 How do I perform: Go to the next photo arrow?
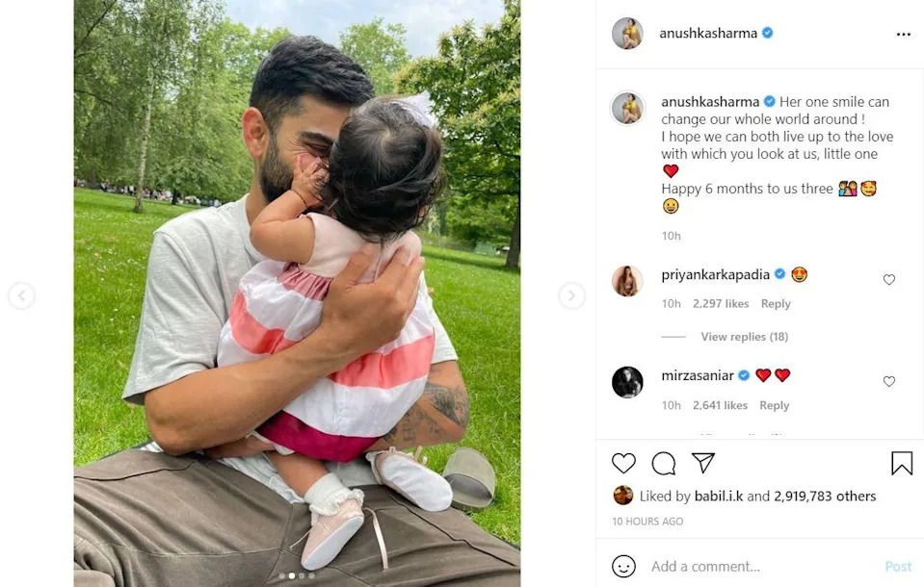pos(571,295)
